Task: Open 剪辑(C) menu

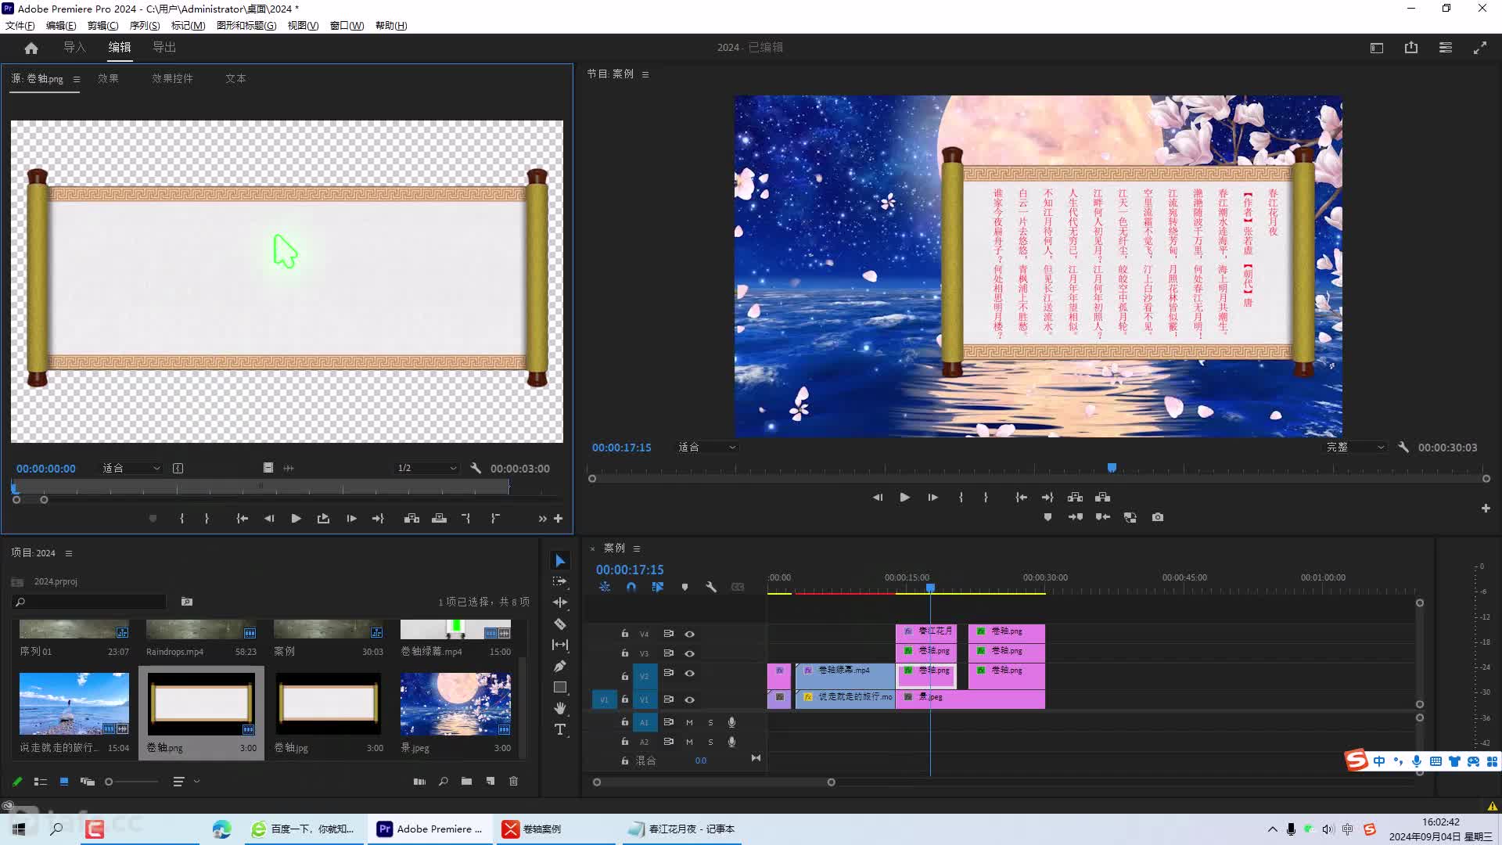Action: point(102,26)
